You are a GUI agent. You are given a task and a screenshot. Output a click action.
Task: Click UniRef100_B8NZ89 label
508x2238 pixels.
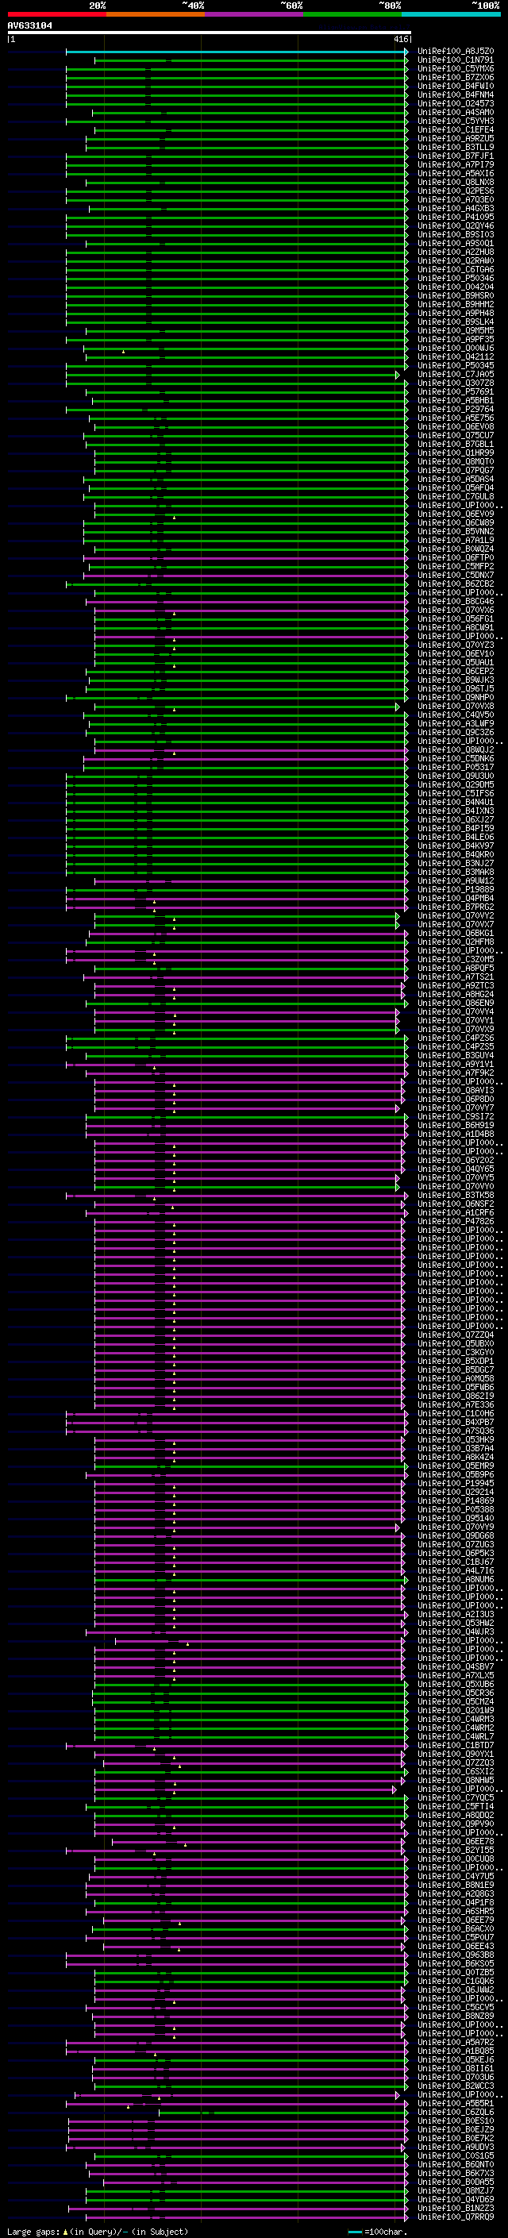pos(456,2017)
